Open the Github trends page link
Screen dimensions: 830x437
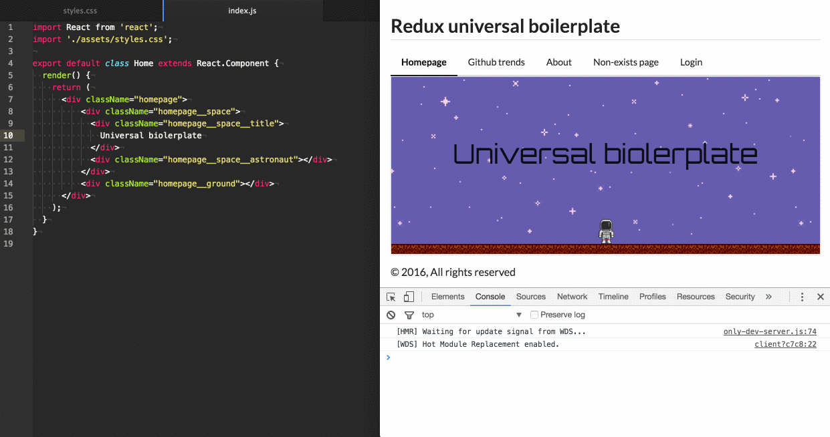pos(496,62)
